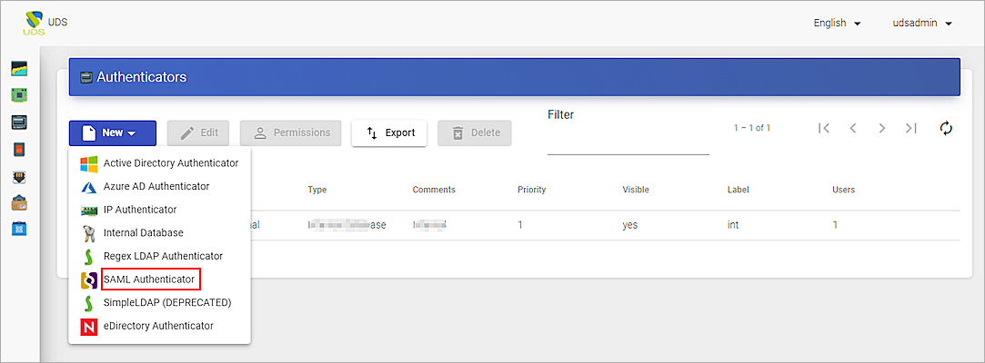The height and width of the screenshot is (363, 985).
Task: Refresh the authenticators table
Action: tap(946, 128)
